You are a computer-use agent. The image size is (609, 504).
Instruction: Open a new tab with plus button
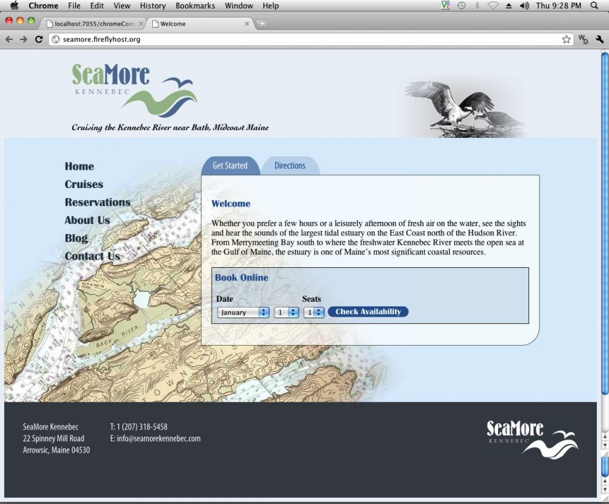262,24
